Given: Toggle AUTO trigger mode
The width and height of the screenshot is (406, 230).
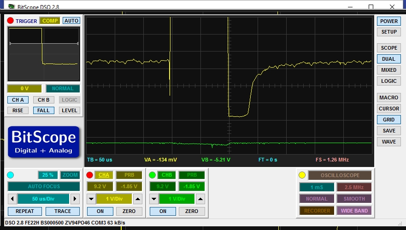Looking at the screenshot, I should pyautogui.click(x=71, y=21).
